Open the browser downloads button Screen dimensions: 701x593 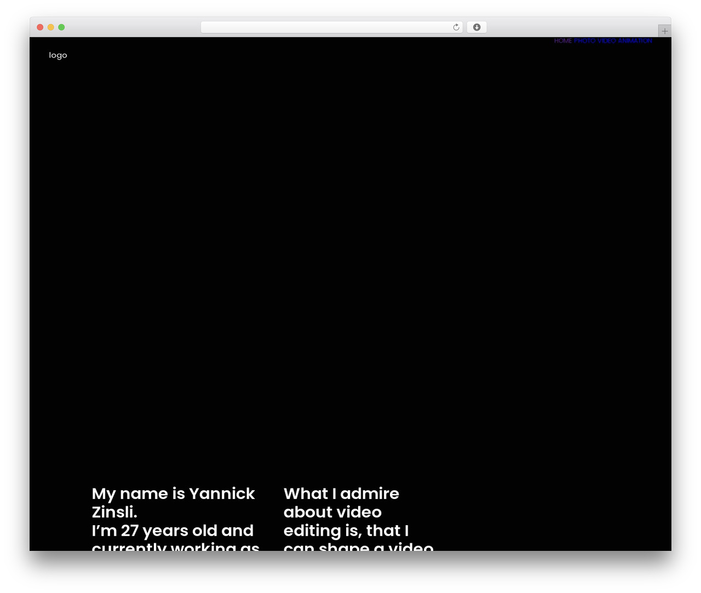[x=476, y=27]
